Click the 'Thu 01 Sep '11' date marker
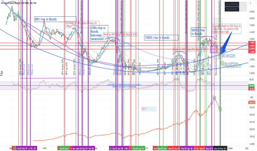This screenshot has height=151, width=257. 138,149
